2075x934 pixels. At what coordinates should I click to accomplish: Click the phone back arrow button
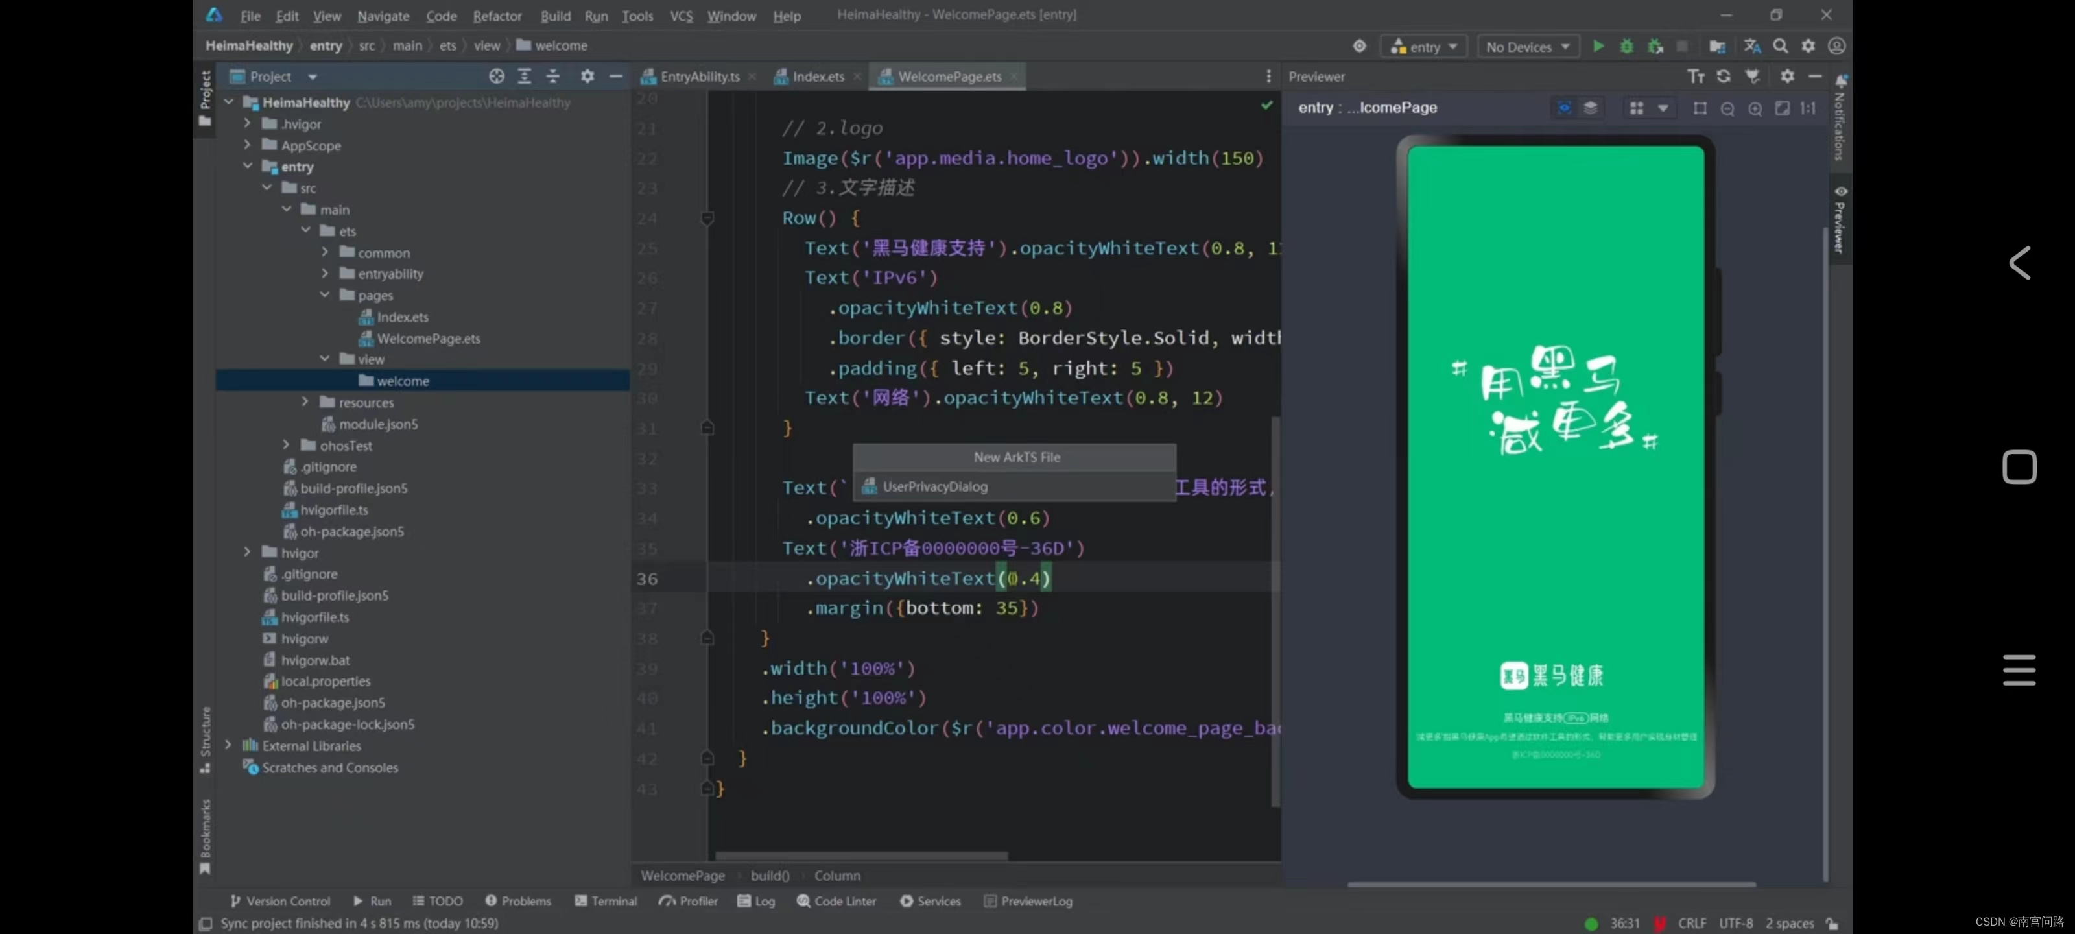pyautogui.click(x=2019, y=263)
